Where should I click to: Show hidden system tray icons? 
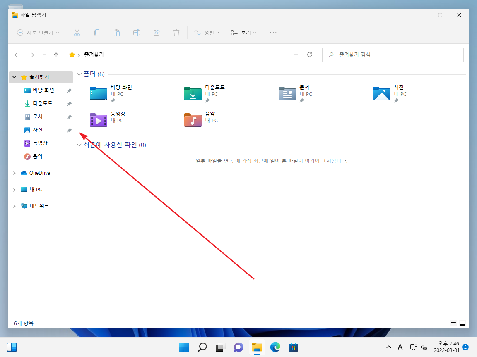(x=389, y=347)
